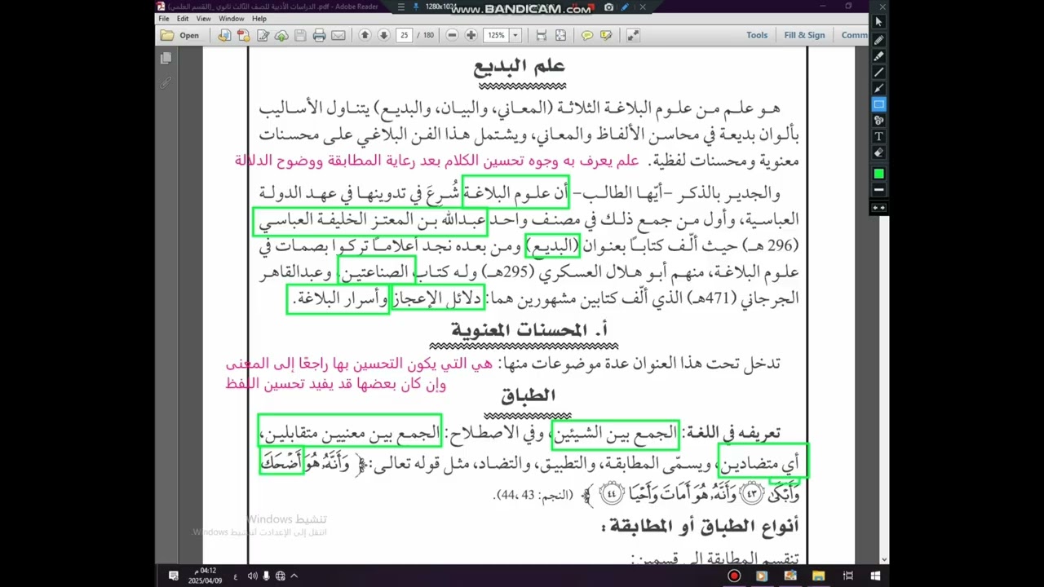The image size is (1044, 587).
Task: Open the View menu
Action: point(203,19)
